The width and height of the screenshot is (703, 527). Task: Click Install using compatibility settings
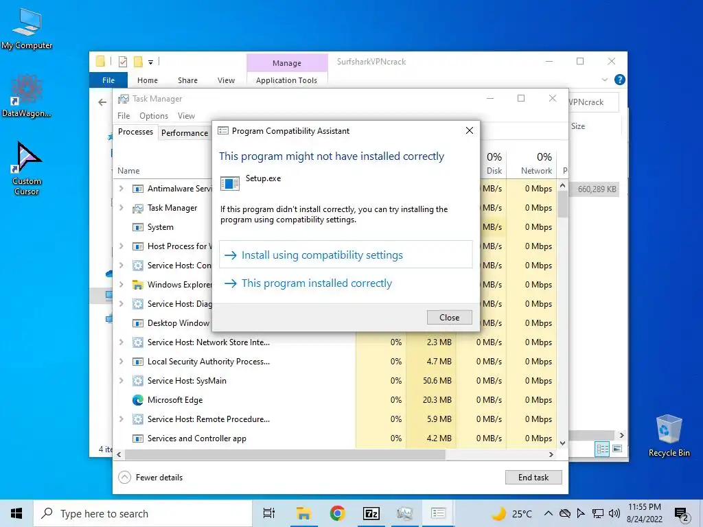(346, 255)
